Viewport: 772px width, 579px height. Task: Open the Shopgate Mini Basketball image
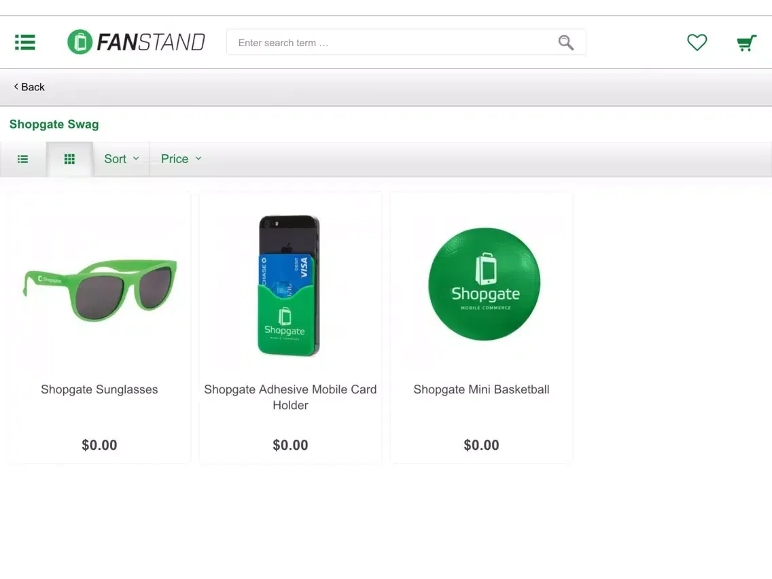pos(484,283)
